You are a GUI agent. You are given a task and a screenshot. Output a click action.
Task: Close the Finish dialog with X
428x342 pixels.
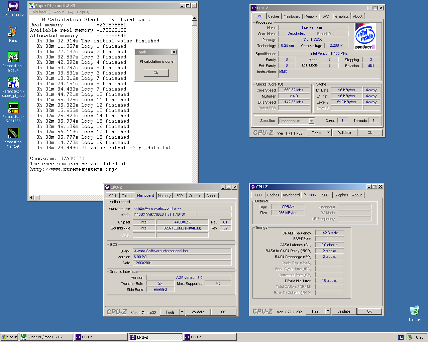point(174,52)
